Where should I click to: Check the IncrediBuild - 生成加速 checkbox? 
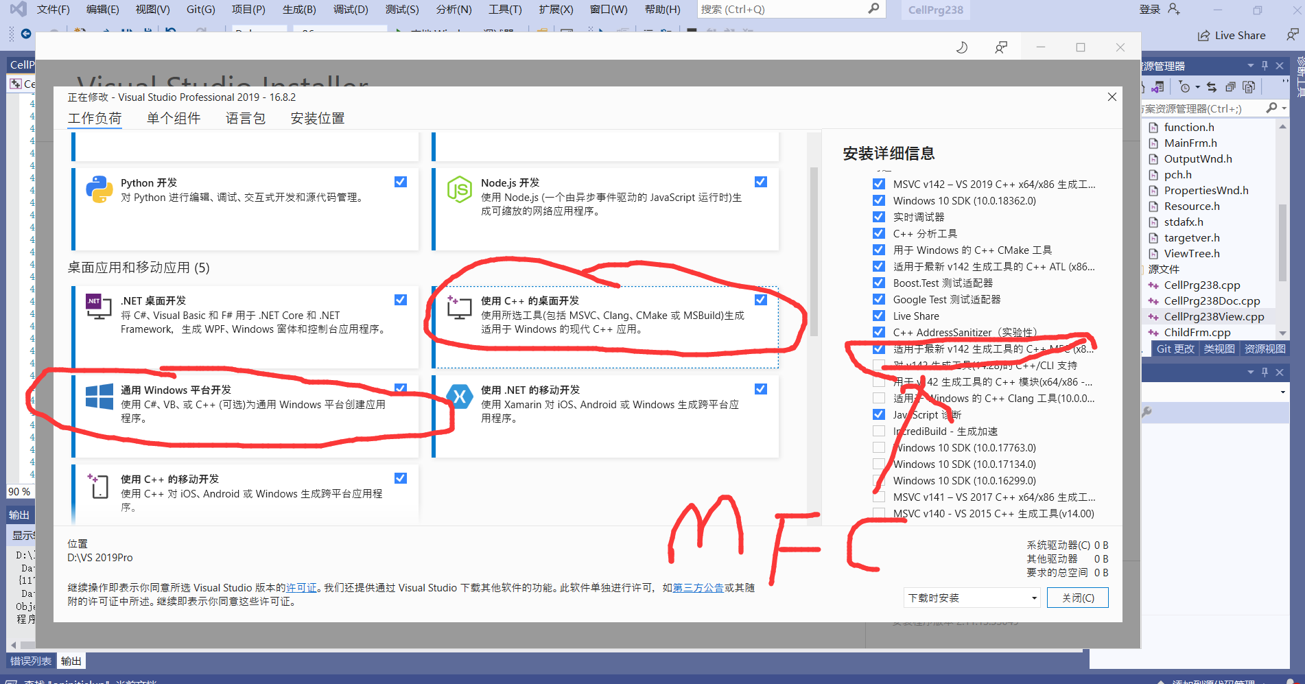[878, 431]
